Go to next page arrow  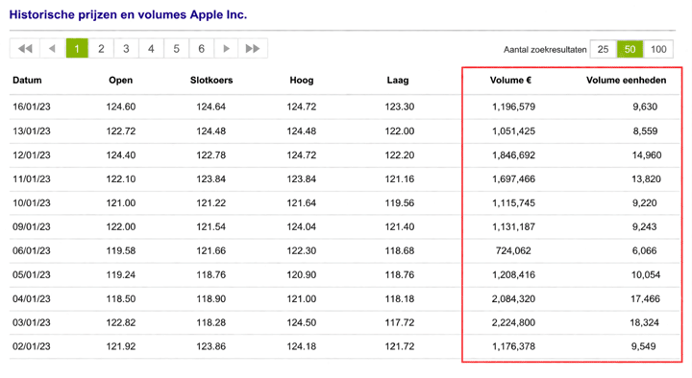coord(226,49)
